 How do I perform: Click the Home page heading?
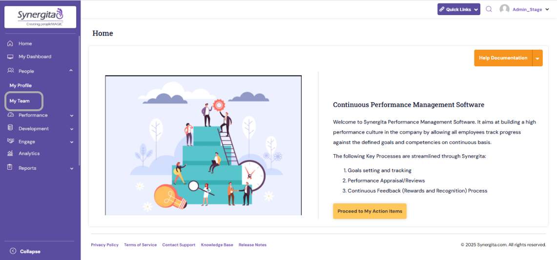(103, 33)
